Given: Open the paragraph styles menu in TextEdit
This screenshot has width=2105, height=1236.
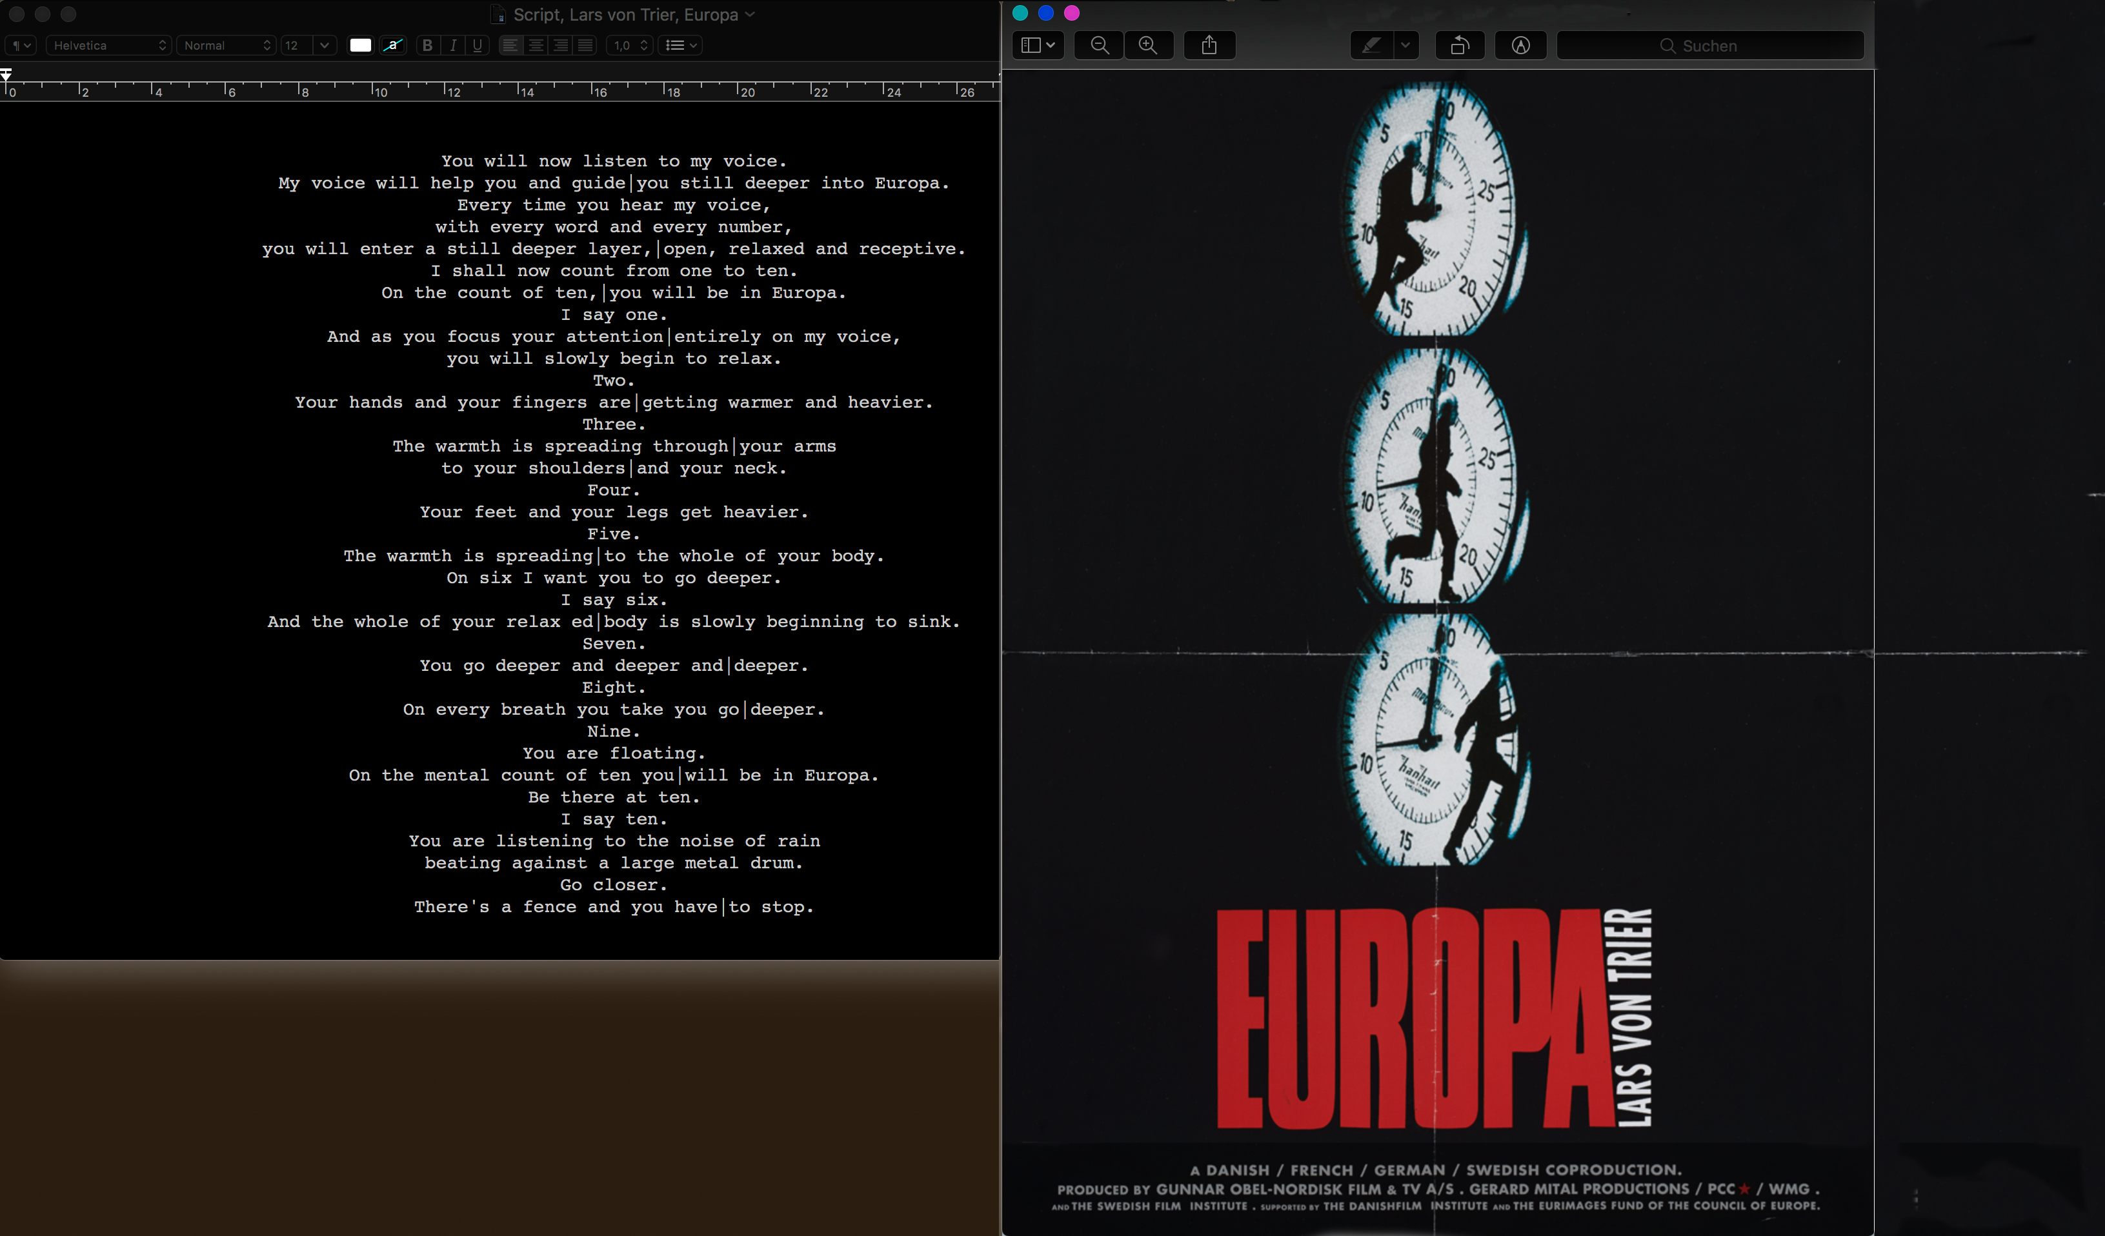Looking at the screenshot, I should 20,45.
